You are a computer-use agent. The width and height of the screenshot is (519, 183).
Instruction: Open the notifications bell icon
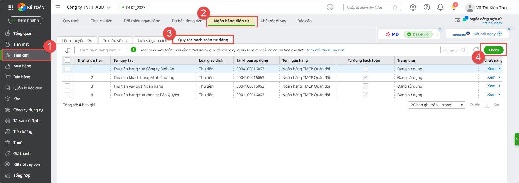pos(440,7)
